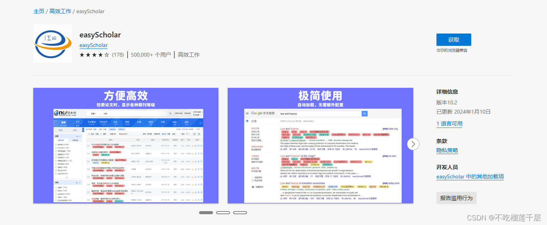This screenshot has width=547, height=225.
Task: Click the 500,000+ 个用户 text
Action: click(x=151, y=55)
